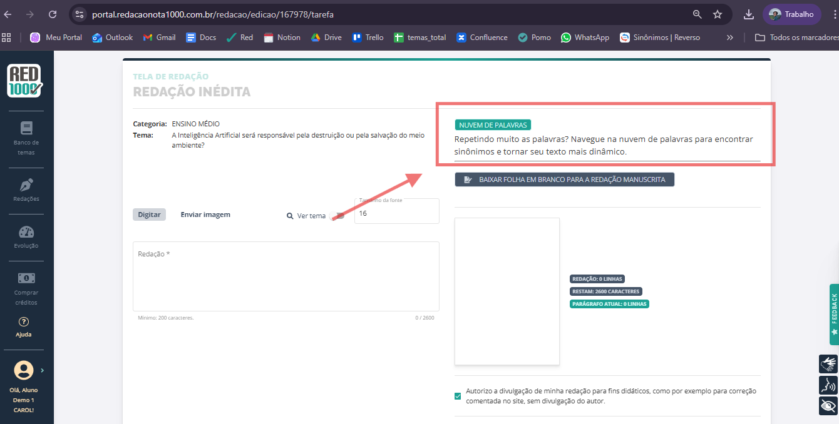Click browser back arrow
Viewport: 839px width, 424px height.
[x=8, y=14]
